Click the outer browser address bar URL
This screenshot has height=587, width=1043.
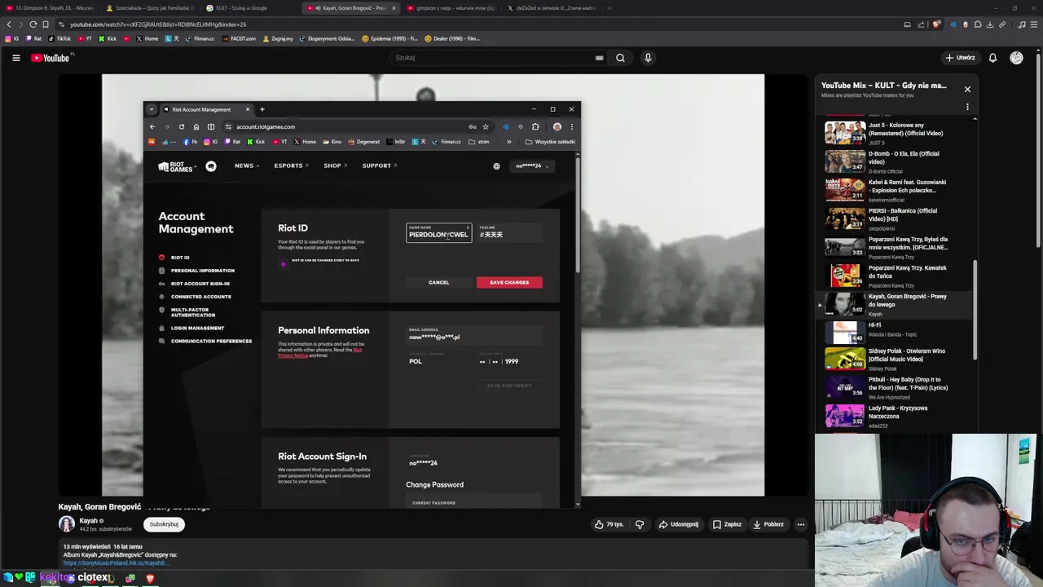tap(158, 24)
